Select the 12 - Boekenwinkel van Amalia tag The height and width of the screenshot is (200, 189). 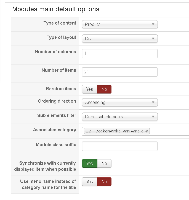115,131
